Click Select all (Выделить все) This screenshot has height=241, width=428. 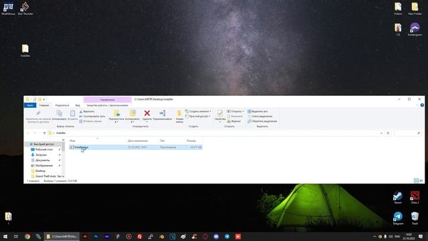coord(257,112)
